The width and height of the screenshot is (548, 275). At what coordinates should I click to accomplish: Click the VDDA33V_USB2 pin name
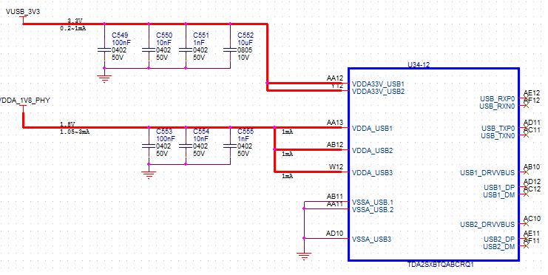[x=378, y=92]
